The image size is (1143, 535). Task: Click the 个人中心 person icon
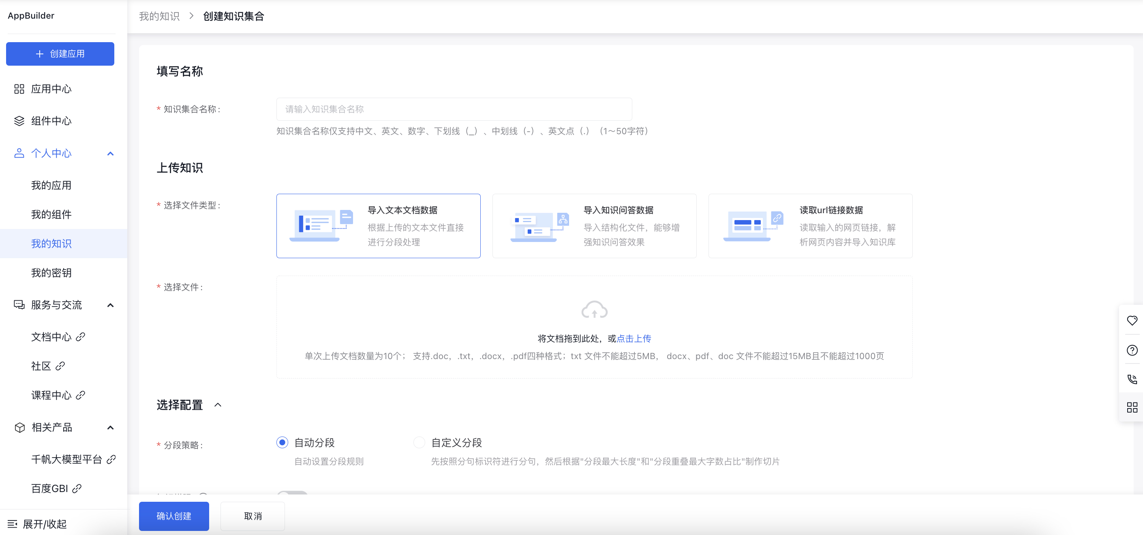(19, 154)
